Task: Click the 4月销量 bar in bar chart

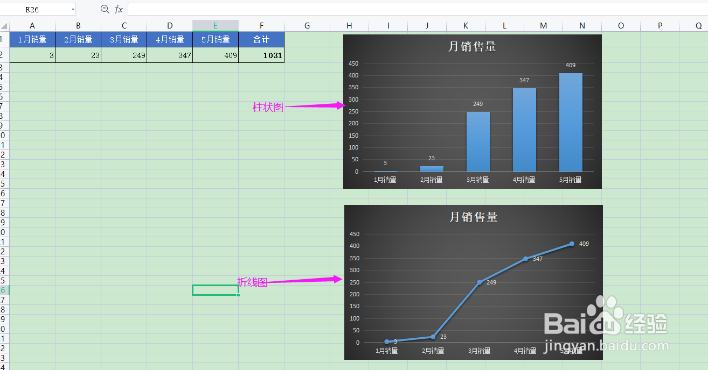Action: pos(524,130)
